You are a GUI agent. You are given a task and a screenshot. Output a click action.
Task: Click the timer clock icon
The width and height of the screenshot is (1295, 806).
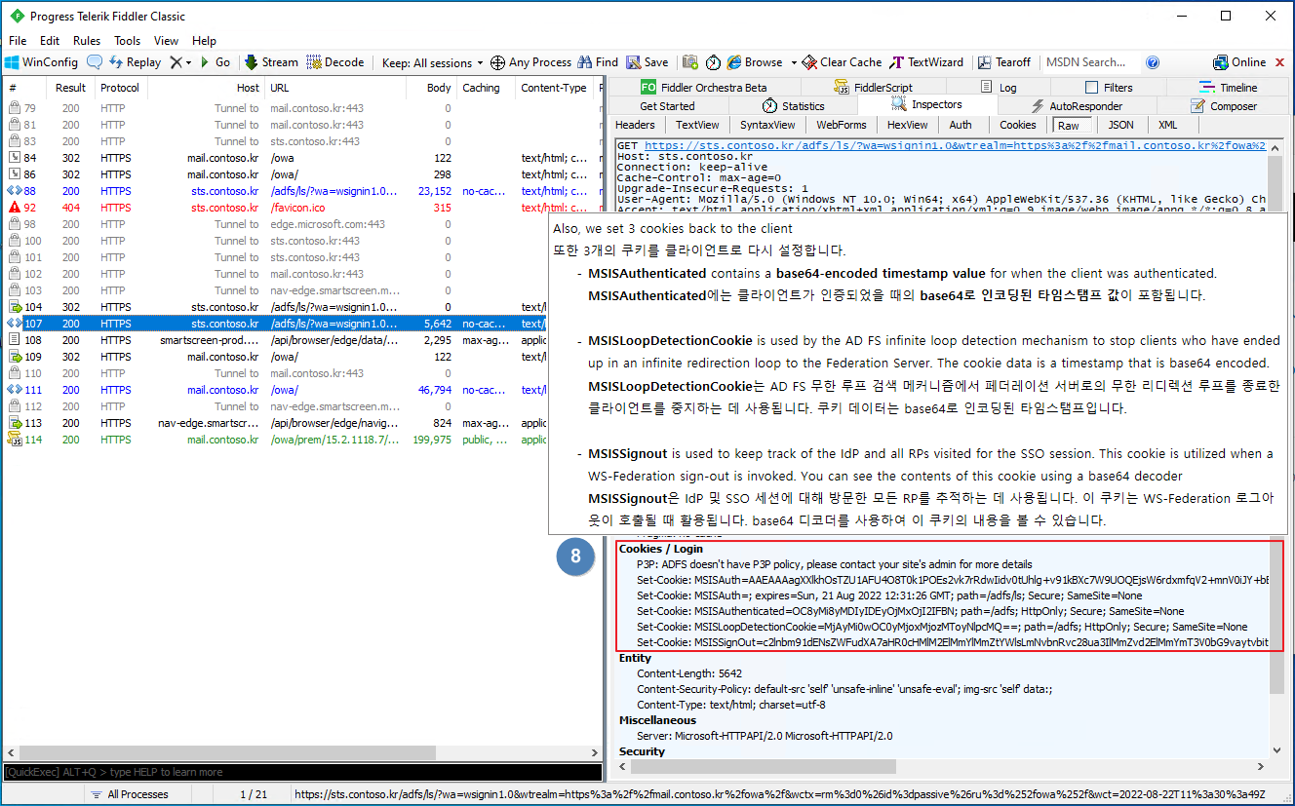click(x=713, y=62)
